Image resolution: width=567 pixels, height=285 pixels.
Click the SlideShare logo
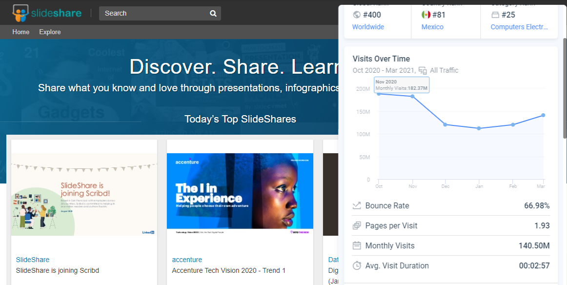(x=47, y=13)
